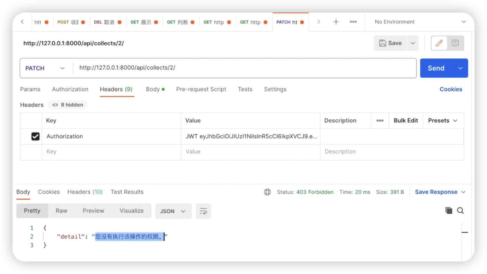Image resolution: width=487 pixels, height=274 pixels.
Task: Open the tab options three-dot icon
Action: (353, 22)
